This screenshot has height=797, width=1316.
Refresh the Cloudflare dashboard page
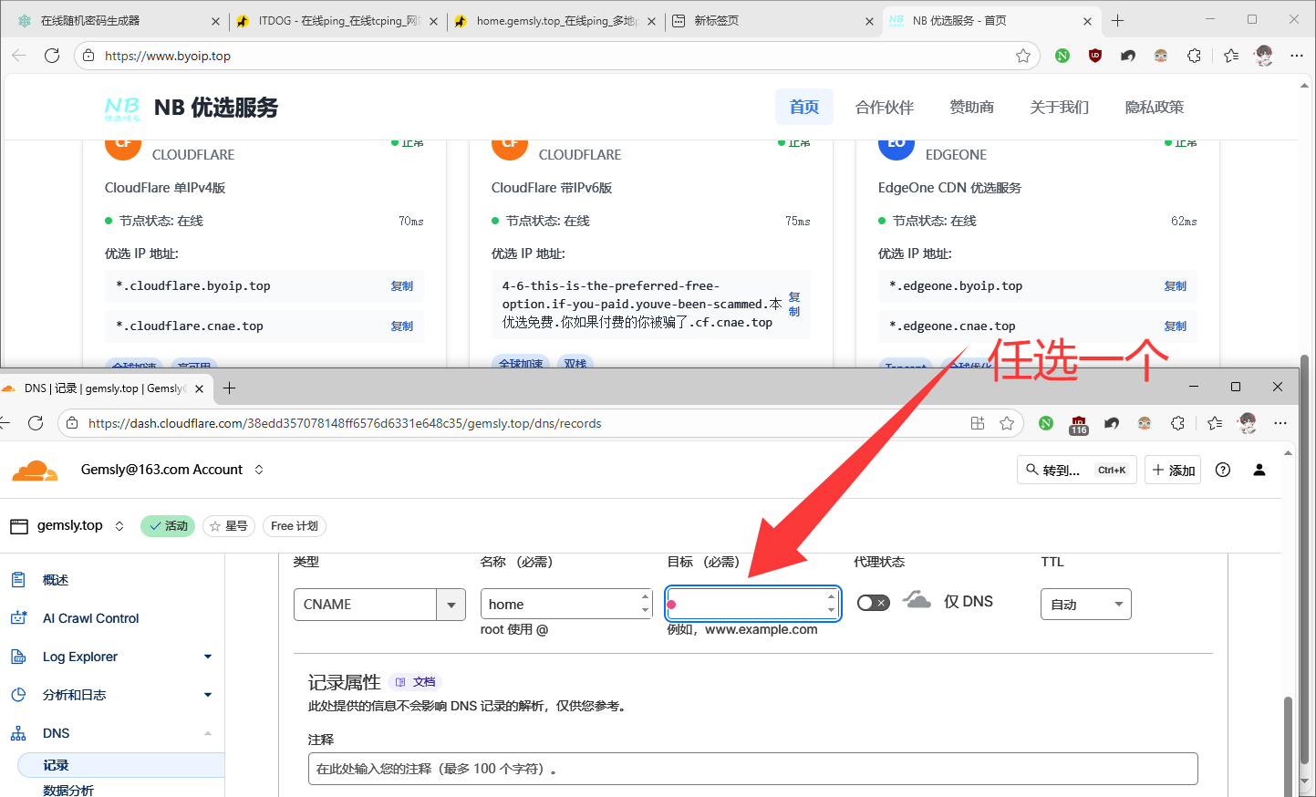tap(36, 423)
